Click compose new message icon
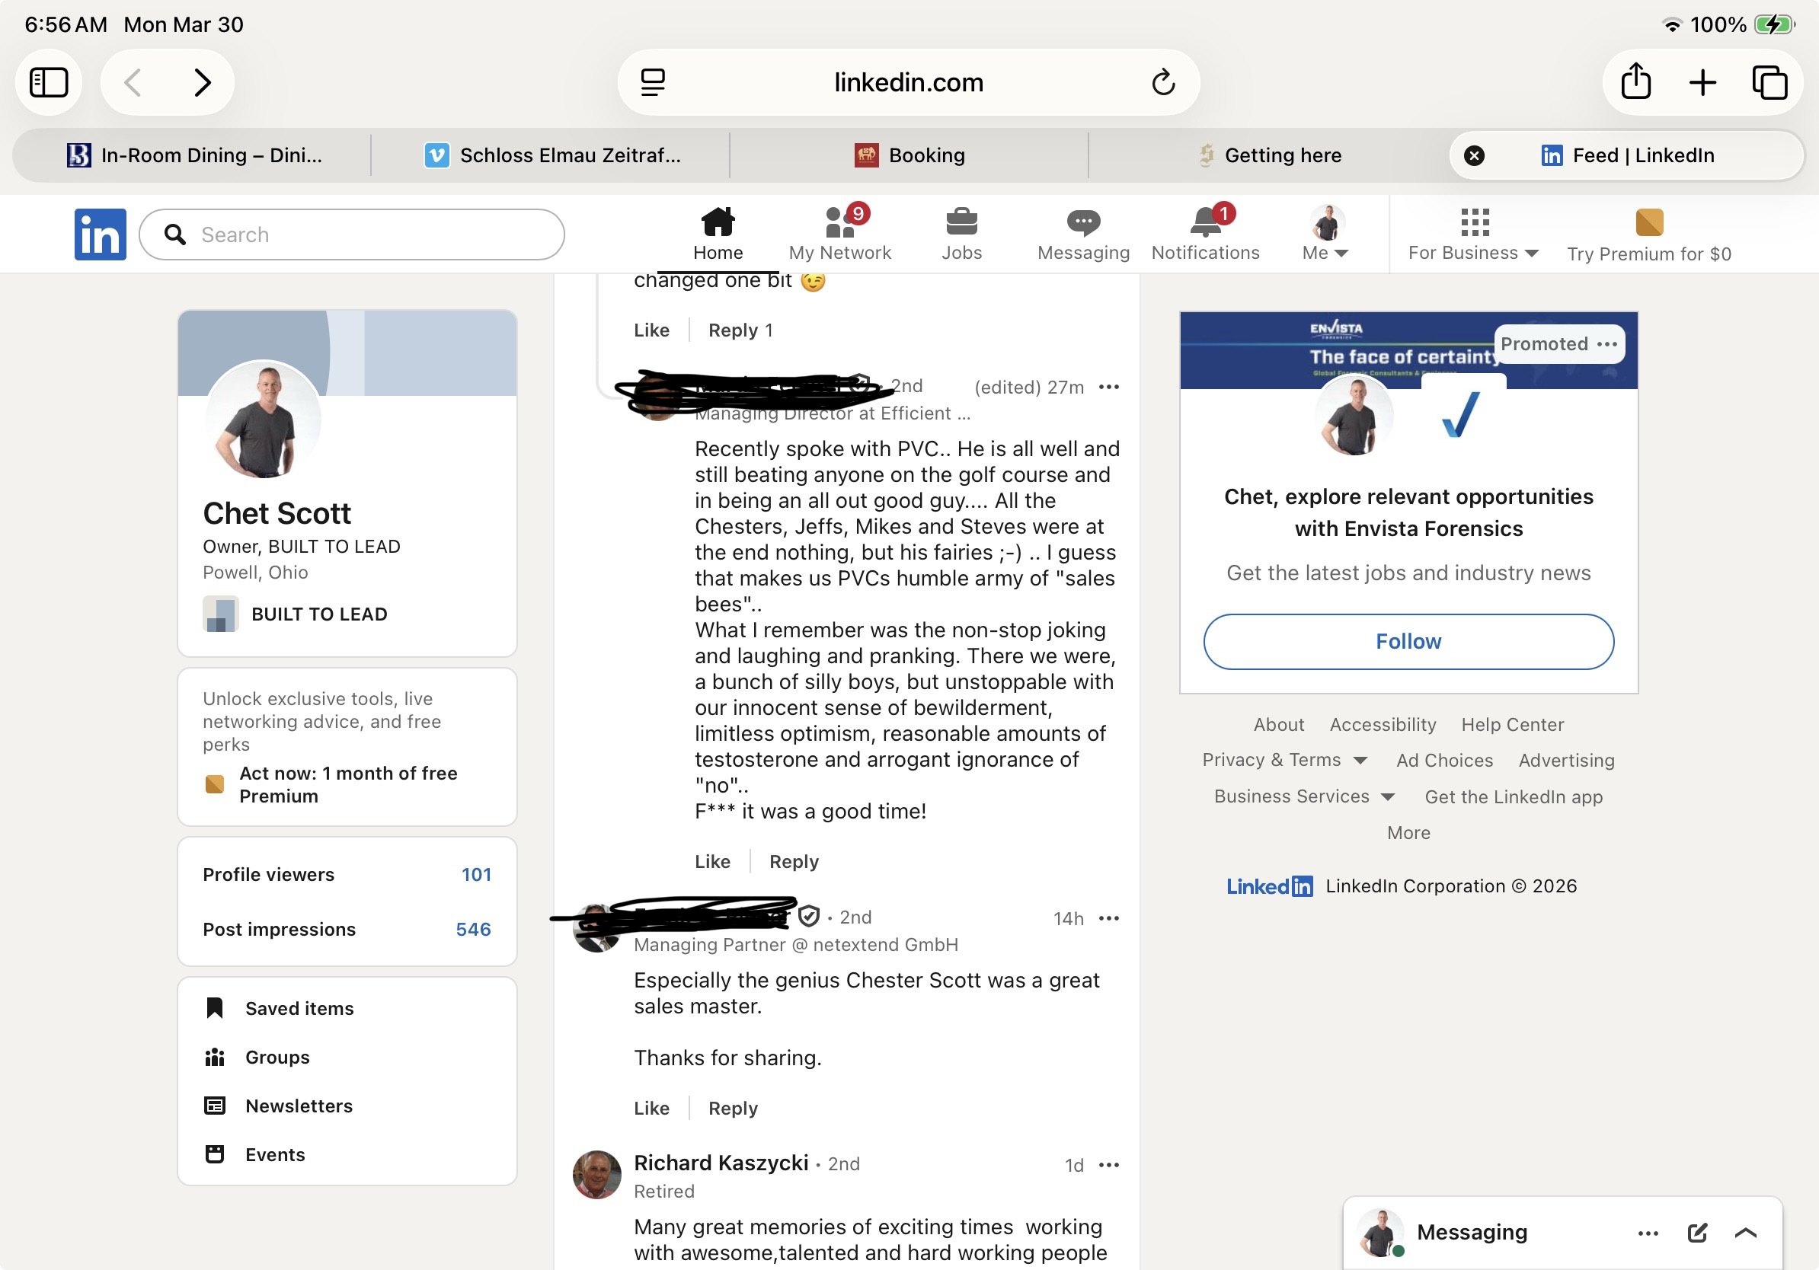Image resolution: width=1819 pixels, height=1270 pixels. [1697, 1232]
